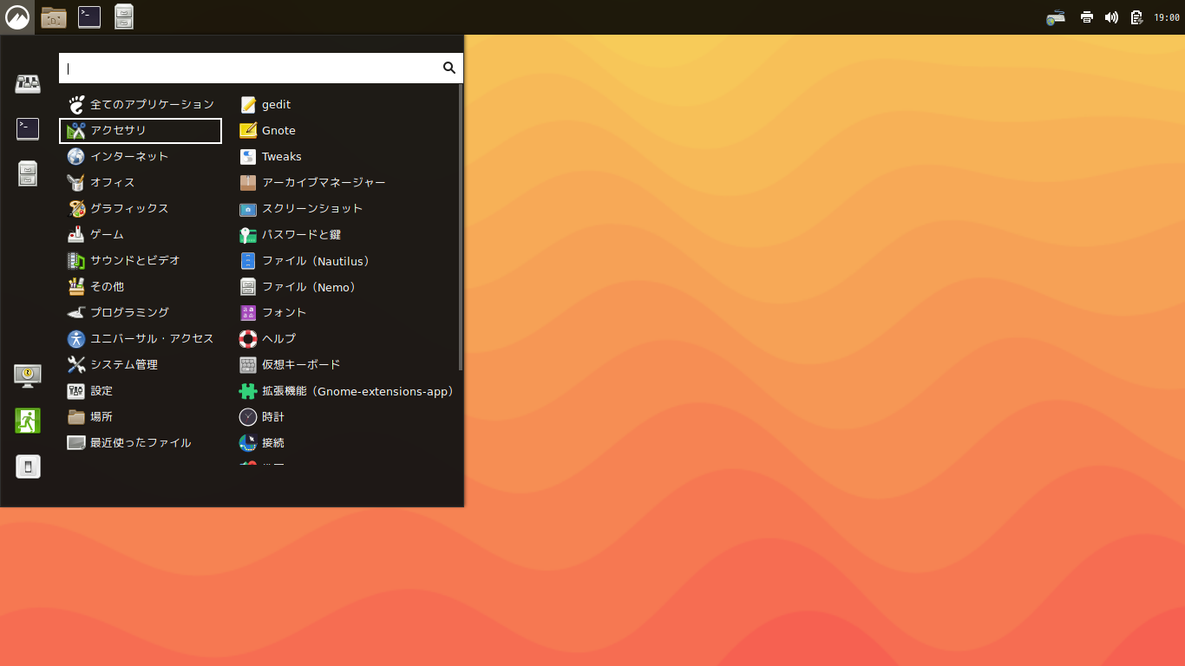
Task: Select the アクセサリ category
Action: (141, 131)
